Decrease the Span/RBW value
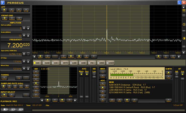The width and height of the screenshot is (186, 113). click(24, 54)
